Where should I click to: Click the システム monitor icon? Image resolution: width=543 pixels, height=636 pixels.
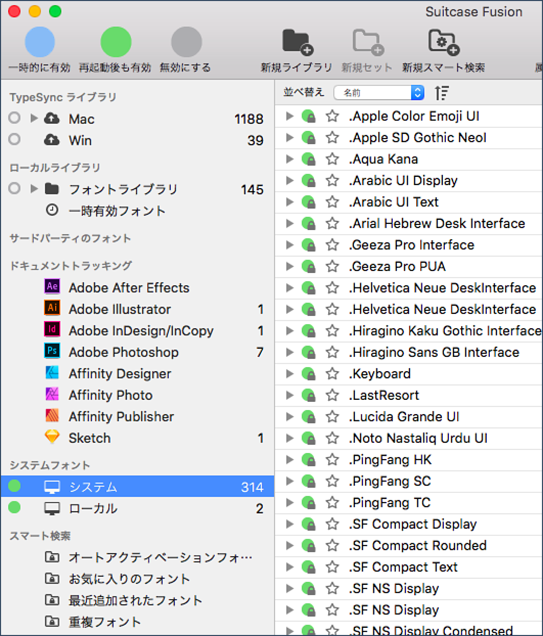coord(52,487)
